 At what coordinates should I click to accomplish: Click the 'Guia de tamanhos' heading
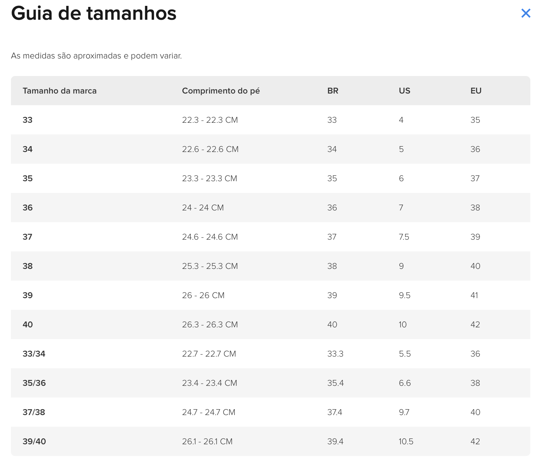pyautogui.click(x=94, y=14)
